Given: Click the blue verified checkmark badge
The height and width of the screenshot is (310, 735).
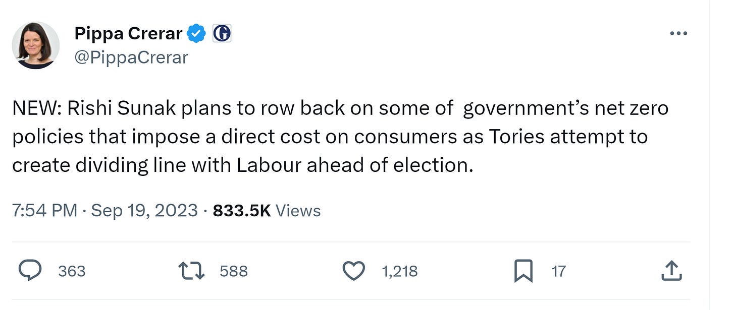Looking at the screenshot, I should (196, 34).
